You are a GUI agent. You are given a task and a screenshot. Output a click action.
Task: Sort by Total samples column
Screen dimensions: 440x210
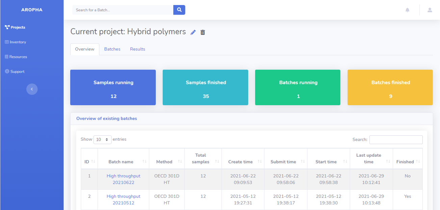(203, 158)
